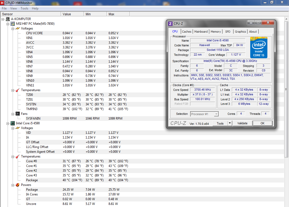
Task: Click the MSI H97 motherboard icon
Action: (12, 24)
